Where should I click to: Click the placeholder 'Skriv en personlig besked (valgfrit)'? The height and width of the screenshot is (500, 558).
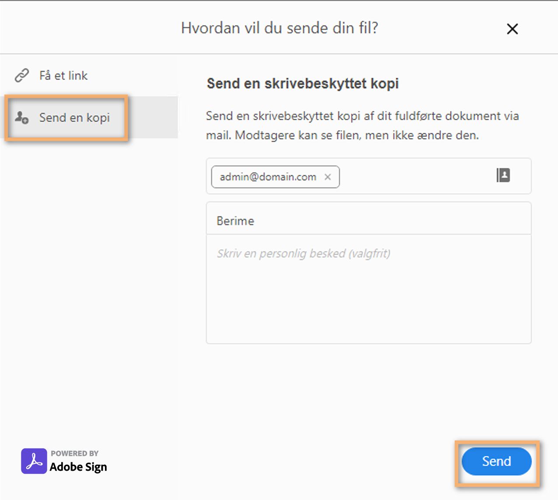click(x=303, y=253)
